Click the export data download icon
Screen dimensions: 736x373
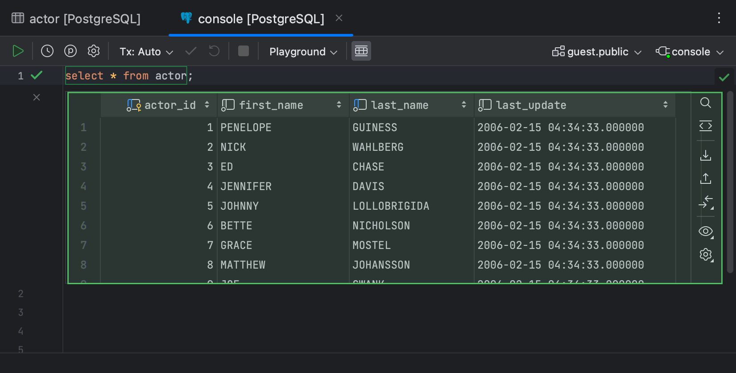click(x=706, y=155)
